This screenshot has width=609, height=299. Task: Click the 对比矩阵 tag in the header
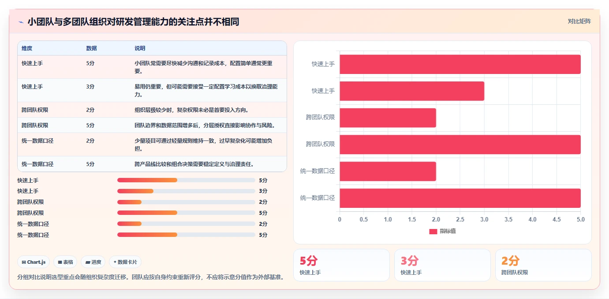[579, 21]
